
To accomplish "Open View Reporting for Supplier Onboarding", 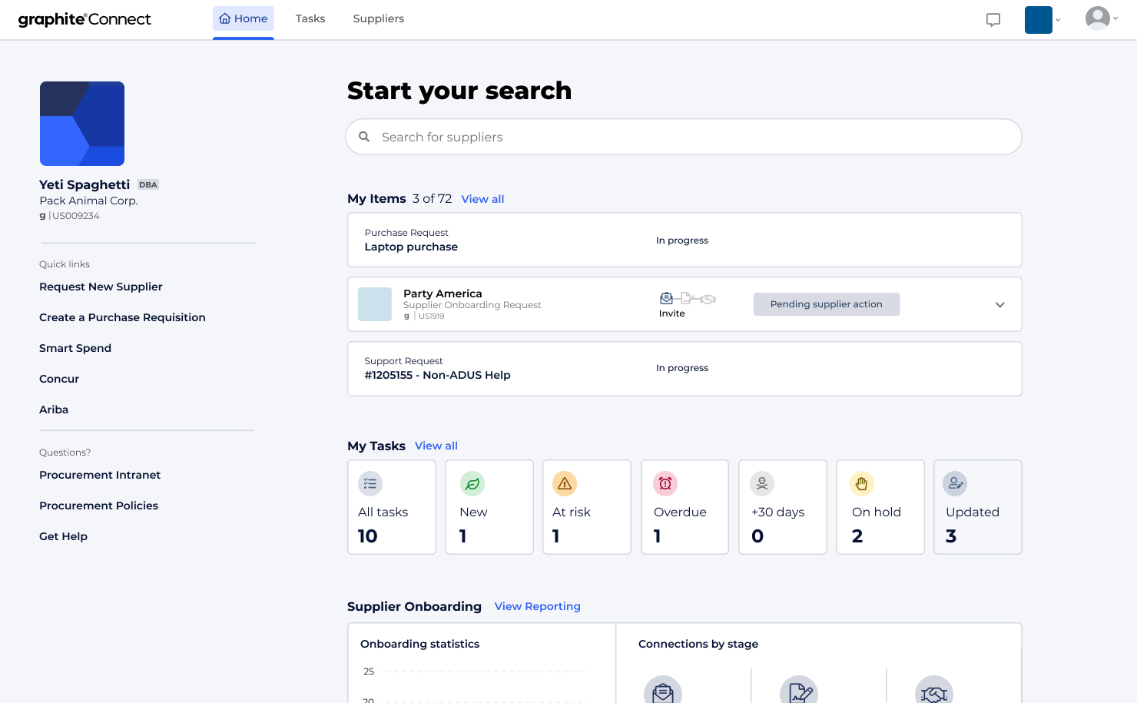I will coord(537,606).
